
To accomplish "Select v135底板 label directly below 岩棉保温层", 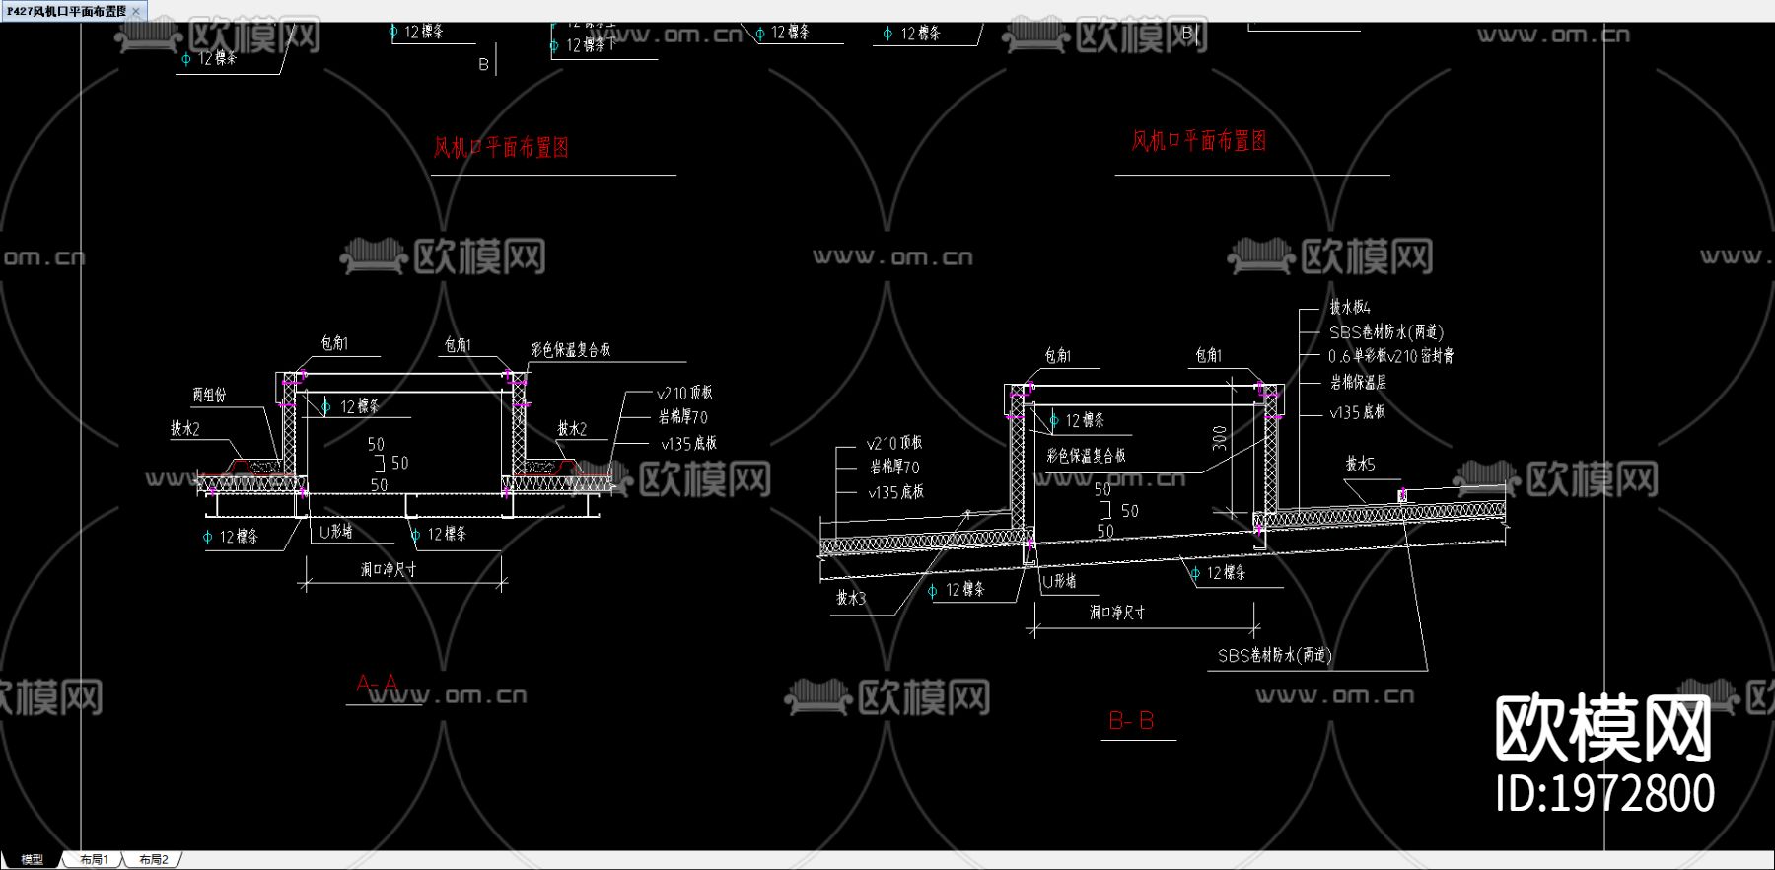I will tap(1357, 412).
